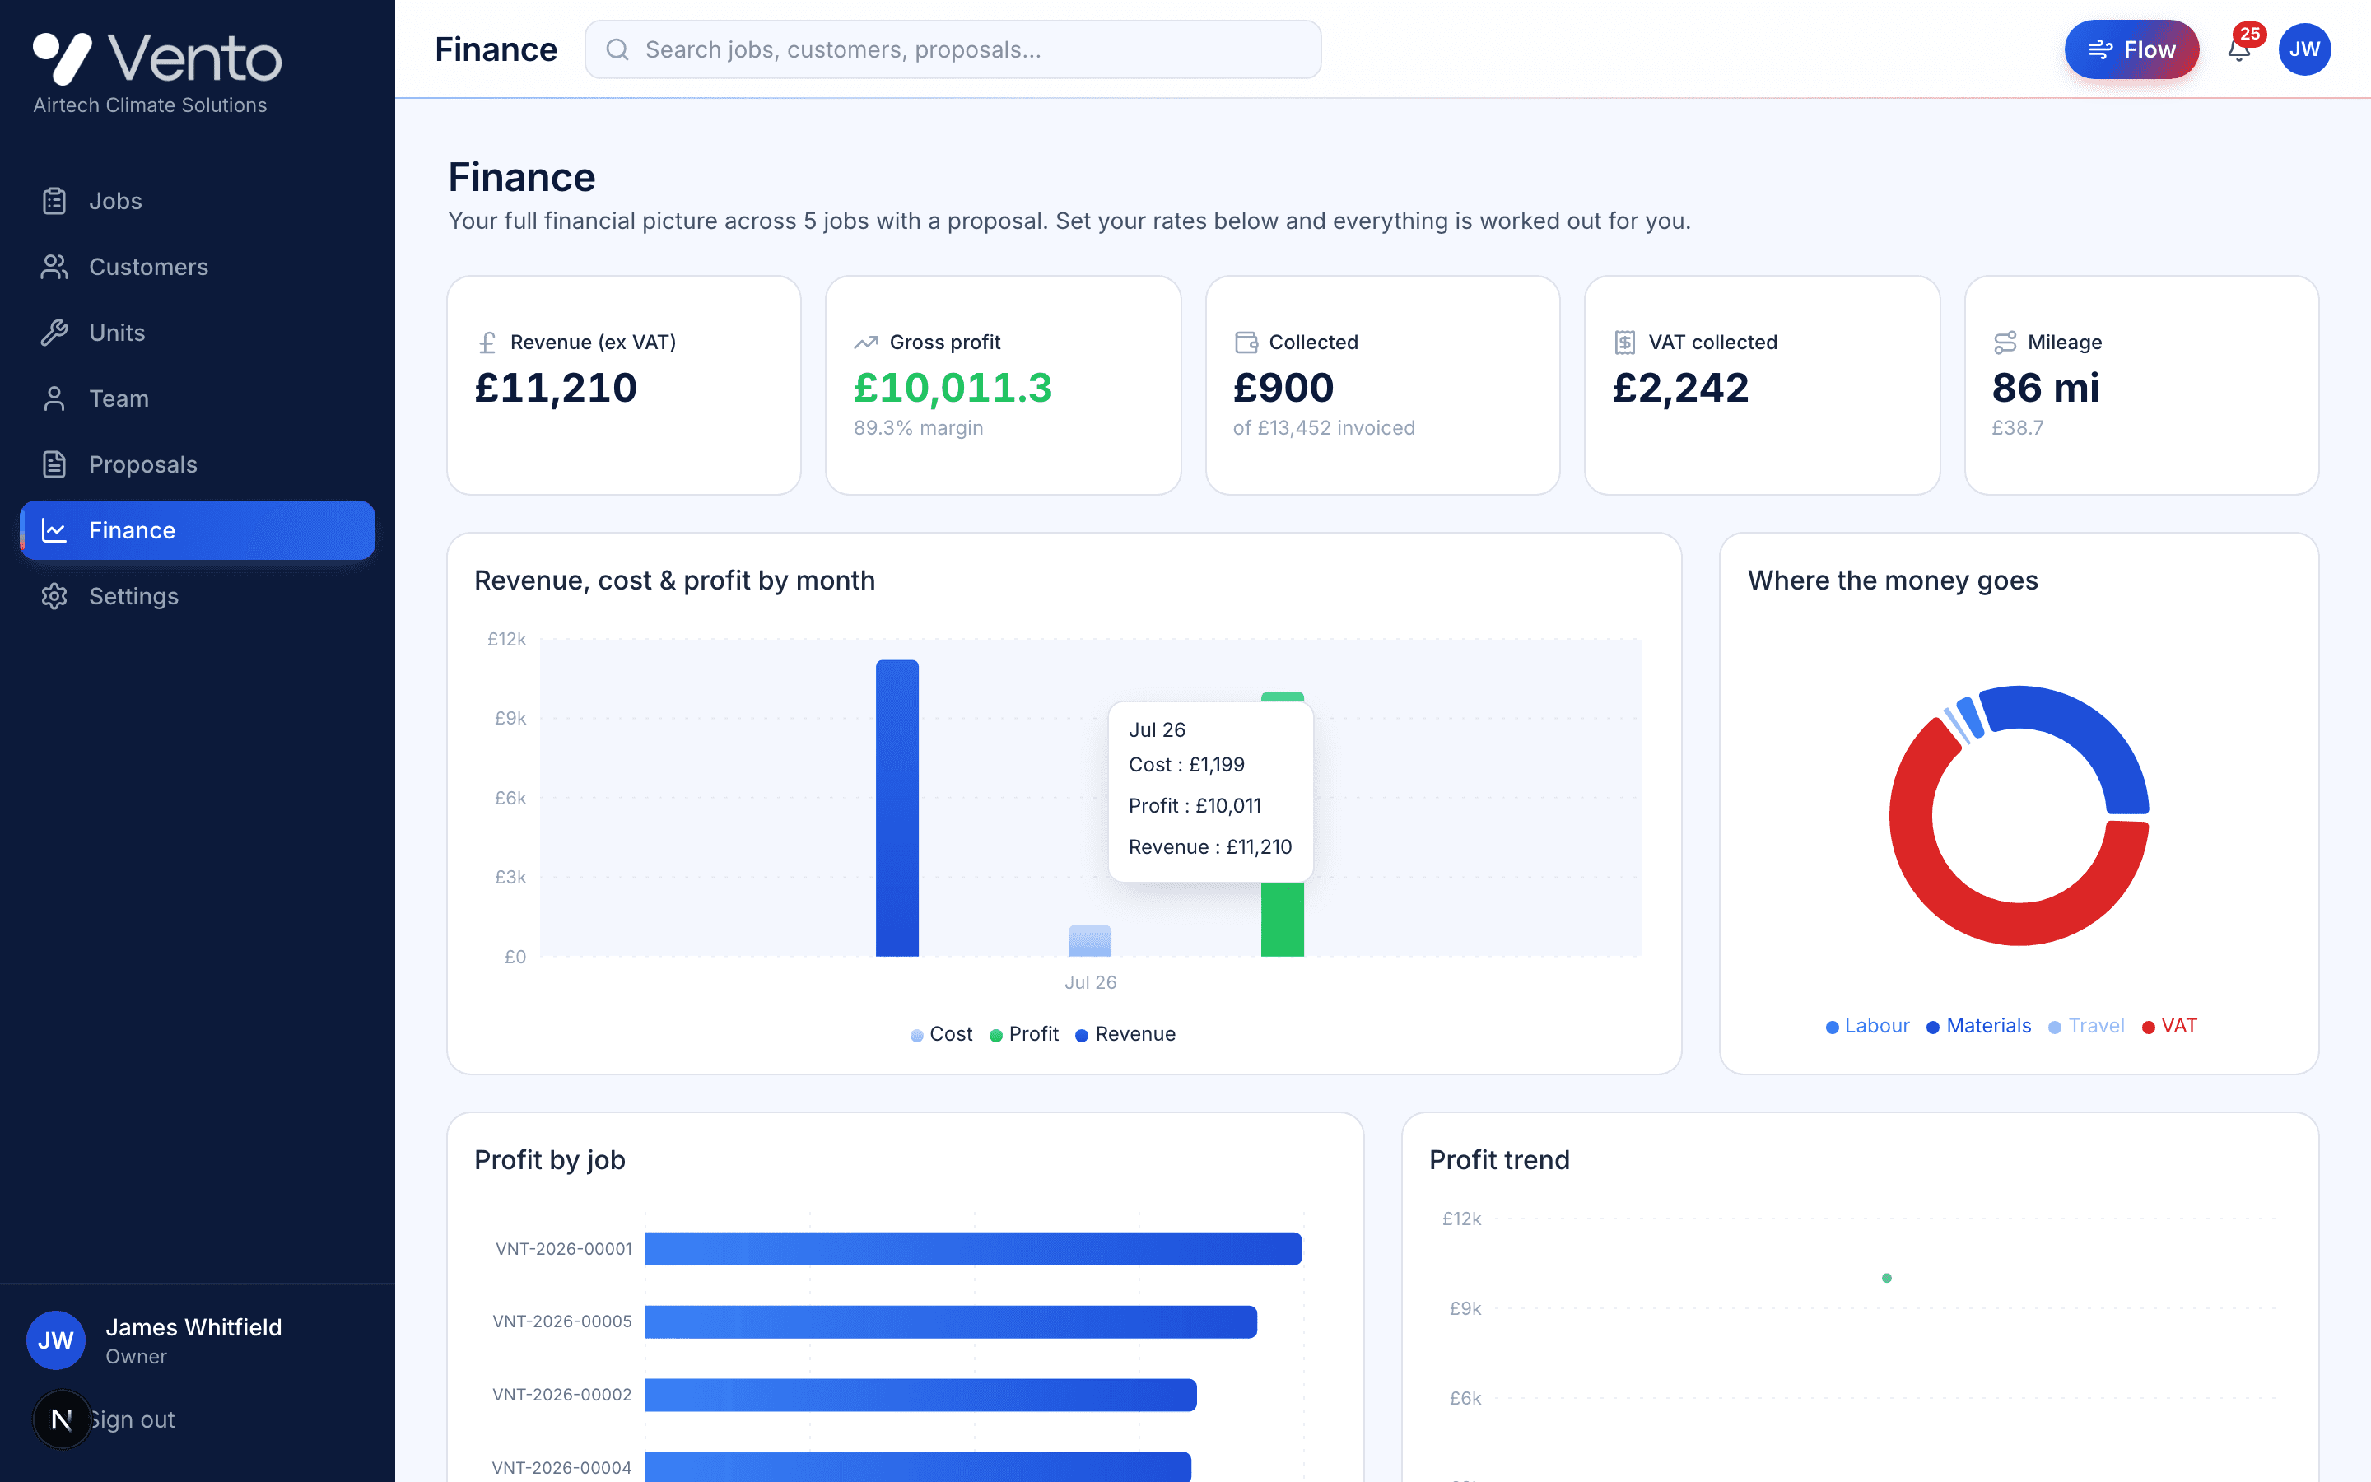Click the Settings gear icon

pyautogui.click(x=54, y=596)
